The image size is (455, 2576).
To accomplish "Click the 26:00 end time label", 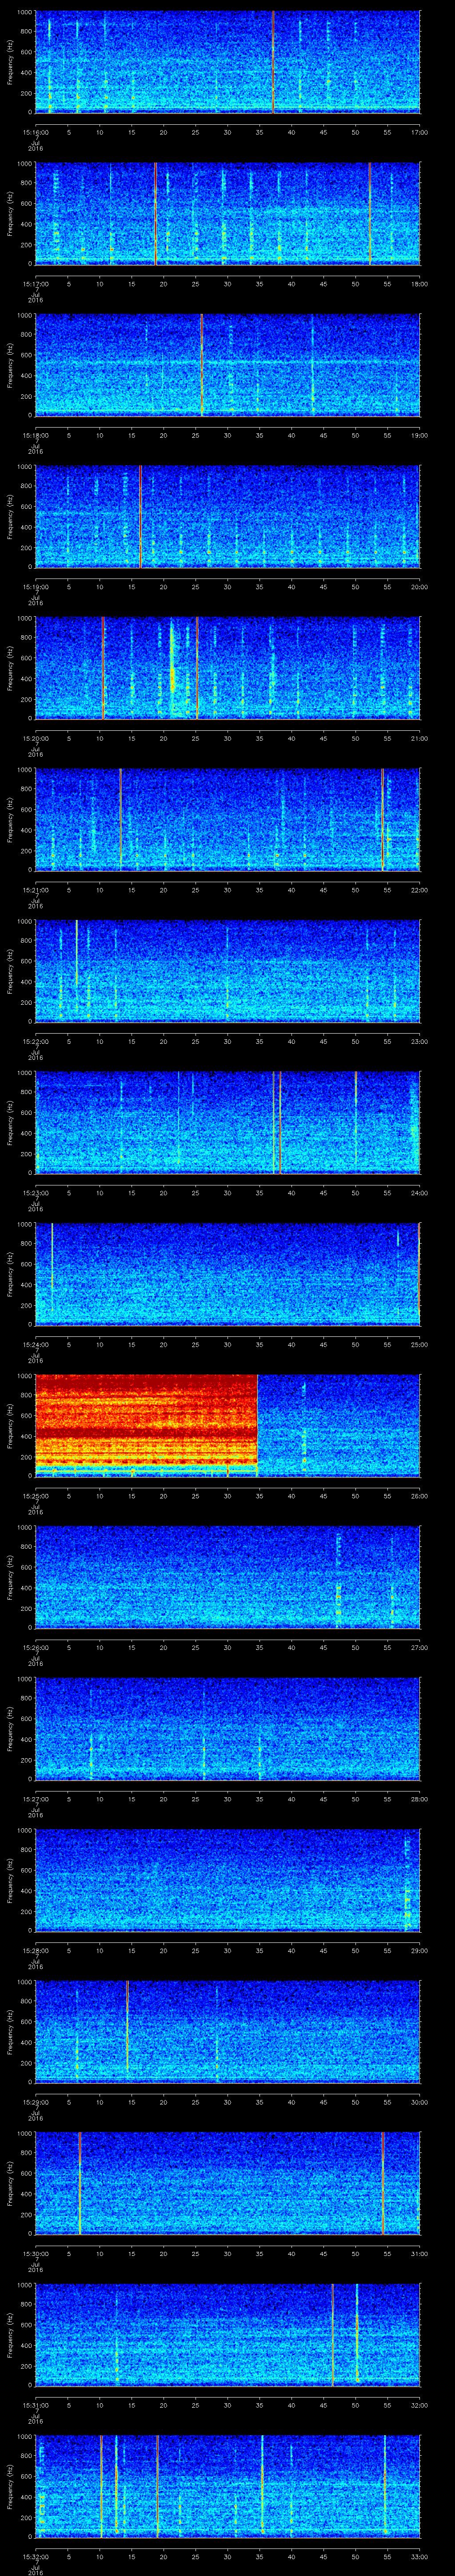I will point(420,1496).
